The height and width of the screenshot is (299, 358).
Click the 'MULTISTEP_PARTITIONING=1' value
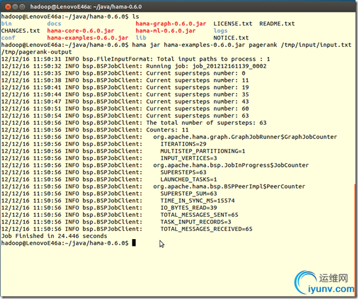203,151
